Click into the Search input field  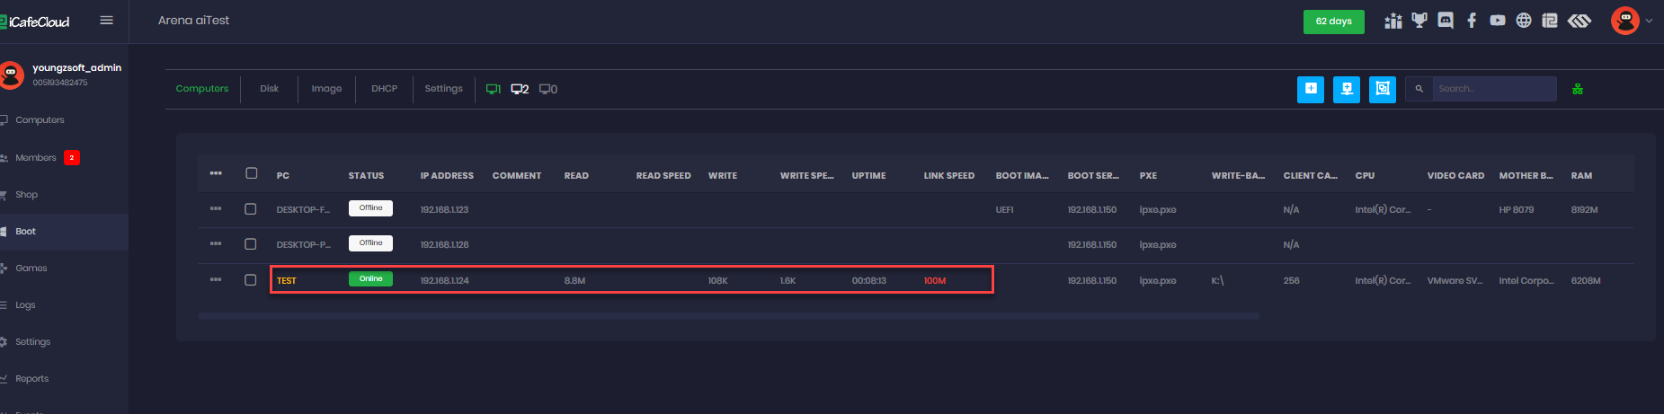click(1494, 89)
